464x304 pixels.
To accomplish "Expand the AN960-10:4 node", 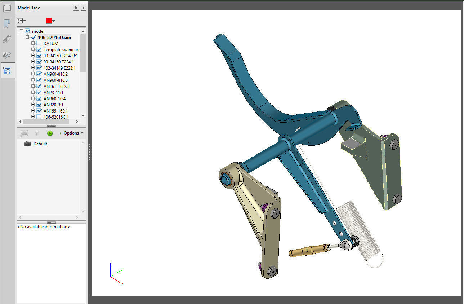I will tap(33, 98).
